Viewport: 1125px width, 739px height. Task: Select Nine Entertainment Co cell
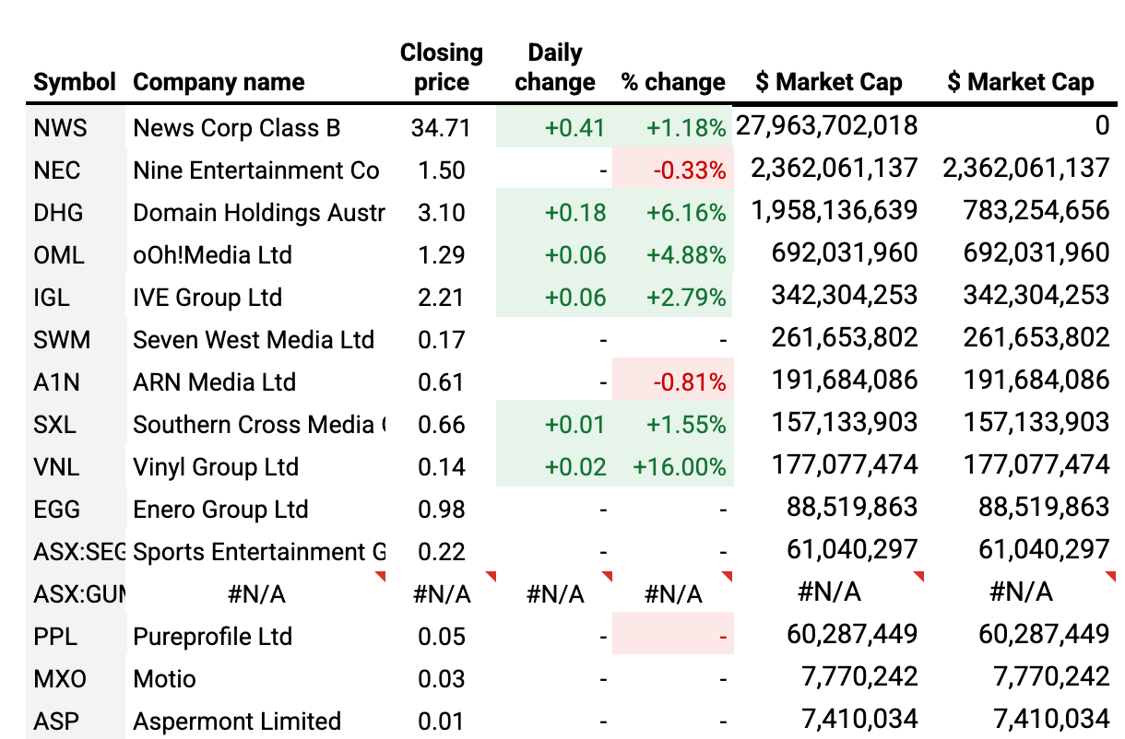[256, 170]
